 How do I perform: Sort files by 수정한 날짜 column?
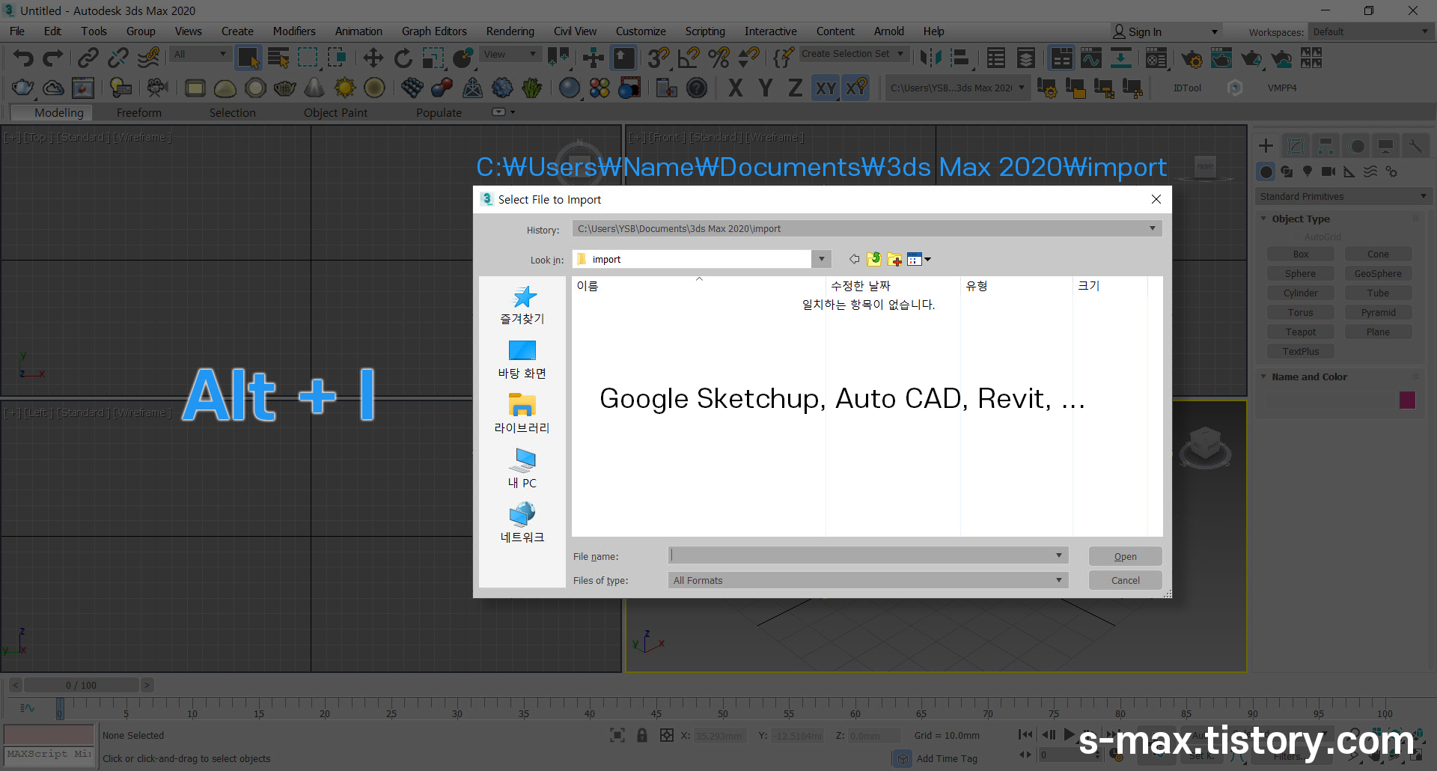pyautogui.click(x=861, y=286)
